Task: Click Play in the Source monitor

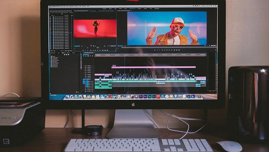Action: (x=95, y=50)
